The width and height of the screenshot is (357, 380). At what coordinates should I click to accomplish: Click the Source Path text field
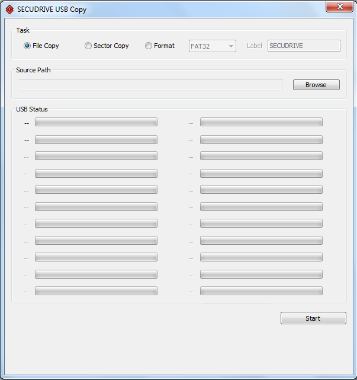coord(151,85)
